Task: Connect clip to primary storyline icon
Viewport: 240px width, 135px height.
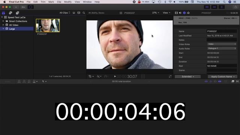Action: pos(19,81)
